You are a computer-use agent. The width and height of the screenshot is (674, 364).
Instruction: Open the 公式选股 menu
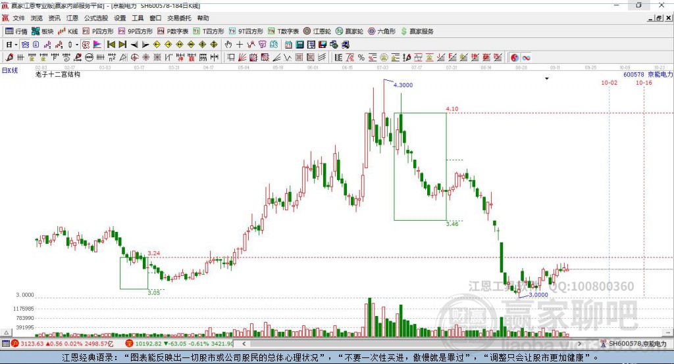[96, 18]
